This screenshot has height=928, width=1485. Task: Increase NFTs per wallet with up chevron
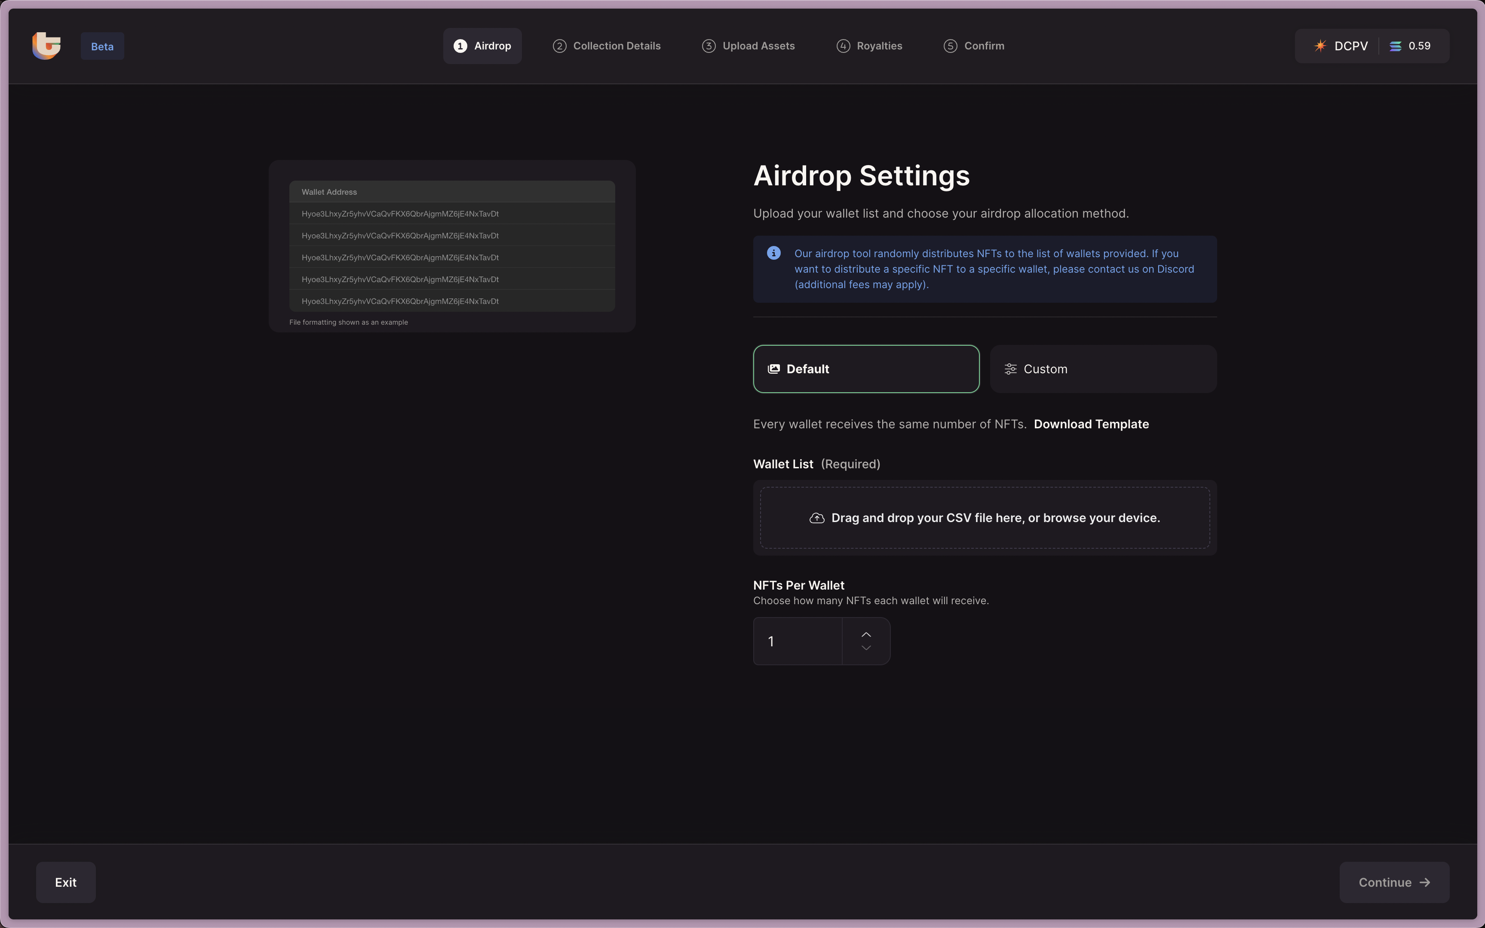click(x=866, y=634)
